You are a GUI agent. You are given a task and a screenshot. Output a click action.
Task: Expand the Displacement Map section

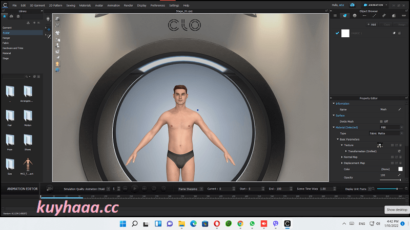(342, 163)
